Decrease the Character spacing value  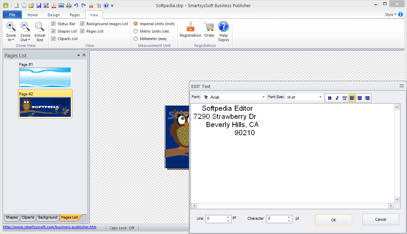pyautogui.click(x=289, y=221)
